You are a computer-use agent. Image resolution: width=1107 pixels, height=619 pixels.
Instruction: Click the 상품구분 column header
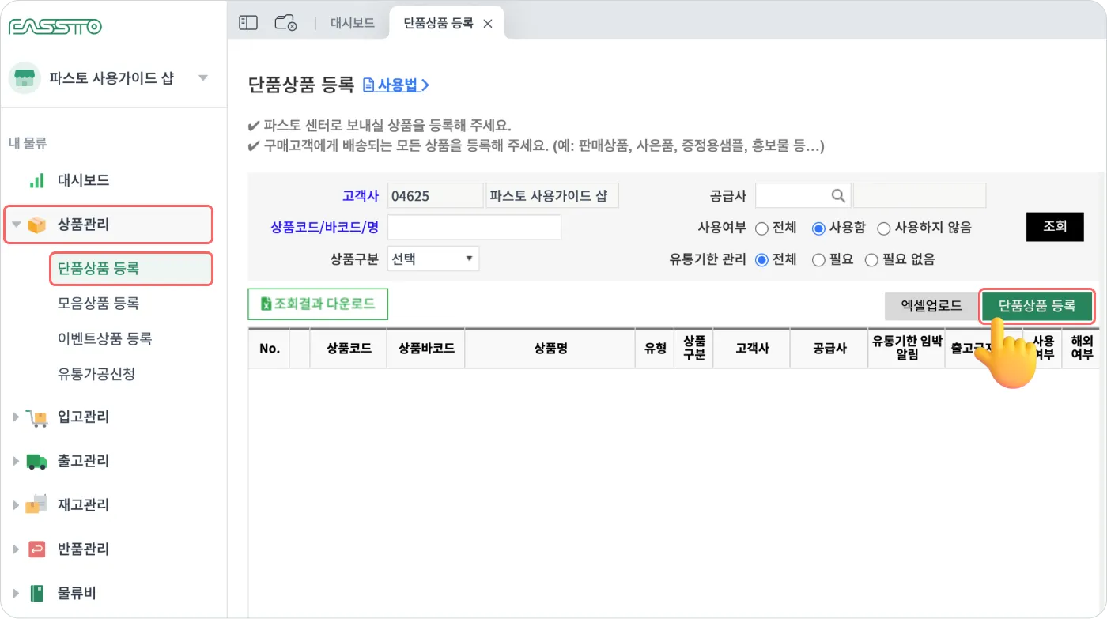tap(694, 349)
